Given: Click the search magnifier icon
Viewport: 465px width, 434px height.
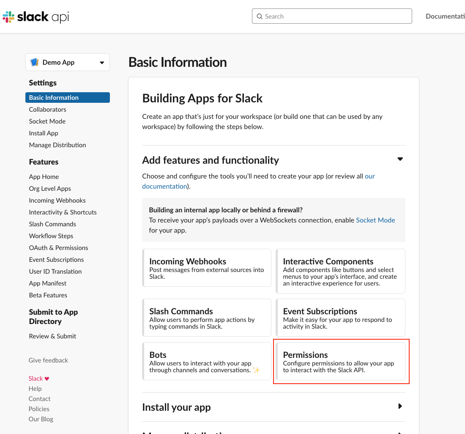Looking at the screenshot, I should pos(260,16).
